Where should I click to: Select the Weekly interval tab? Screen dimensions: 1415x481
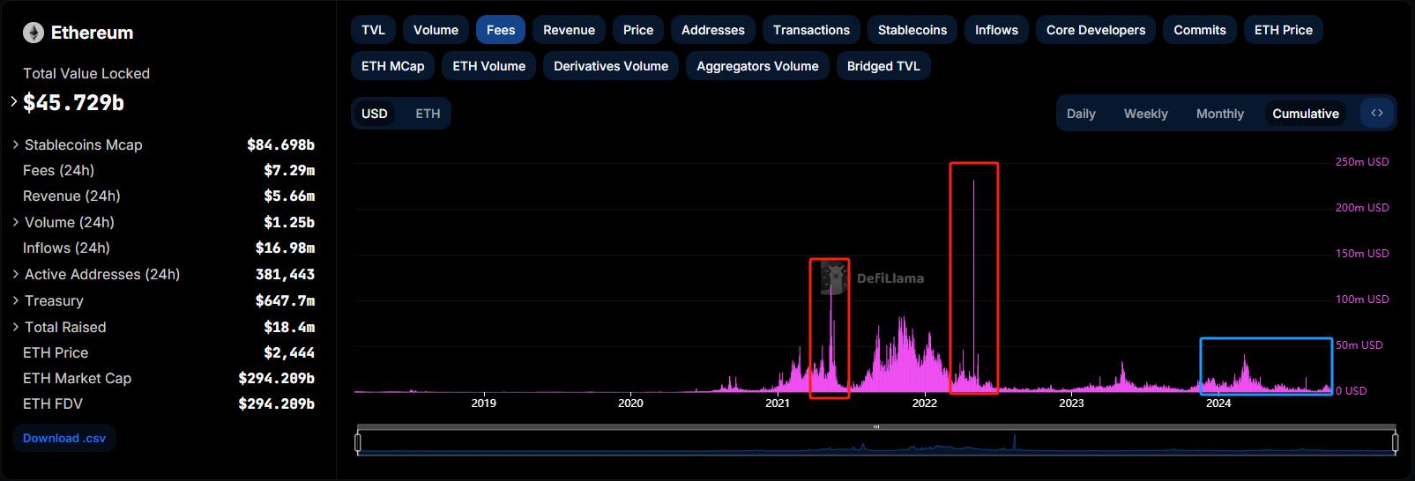(1145, 114)
